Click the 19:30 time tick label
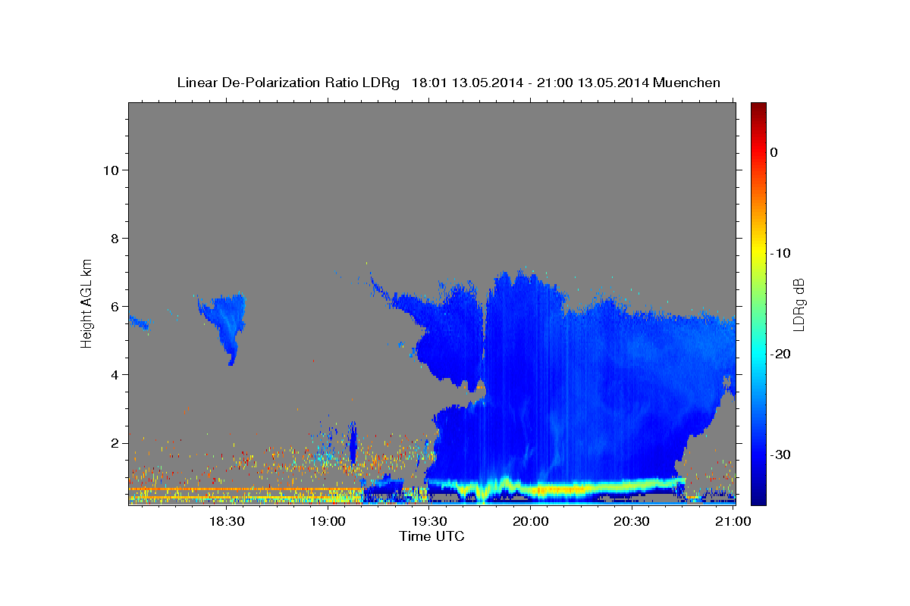The image size is (910, 606). pyautogui.click(x=429, y=522)
